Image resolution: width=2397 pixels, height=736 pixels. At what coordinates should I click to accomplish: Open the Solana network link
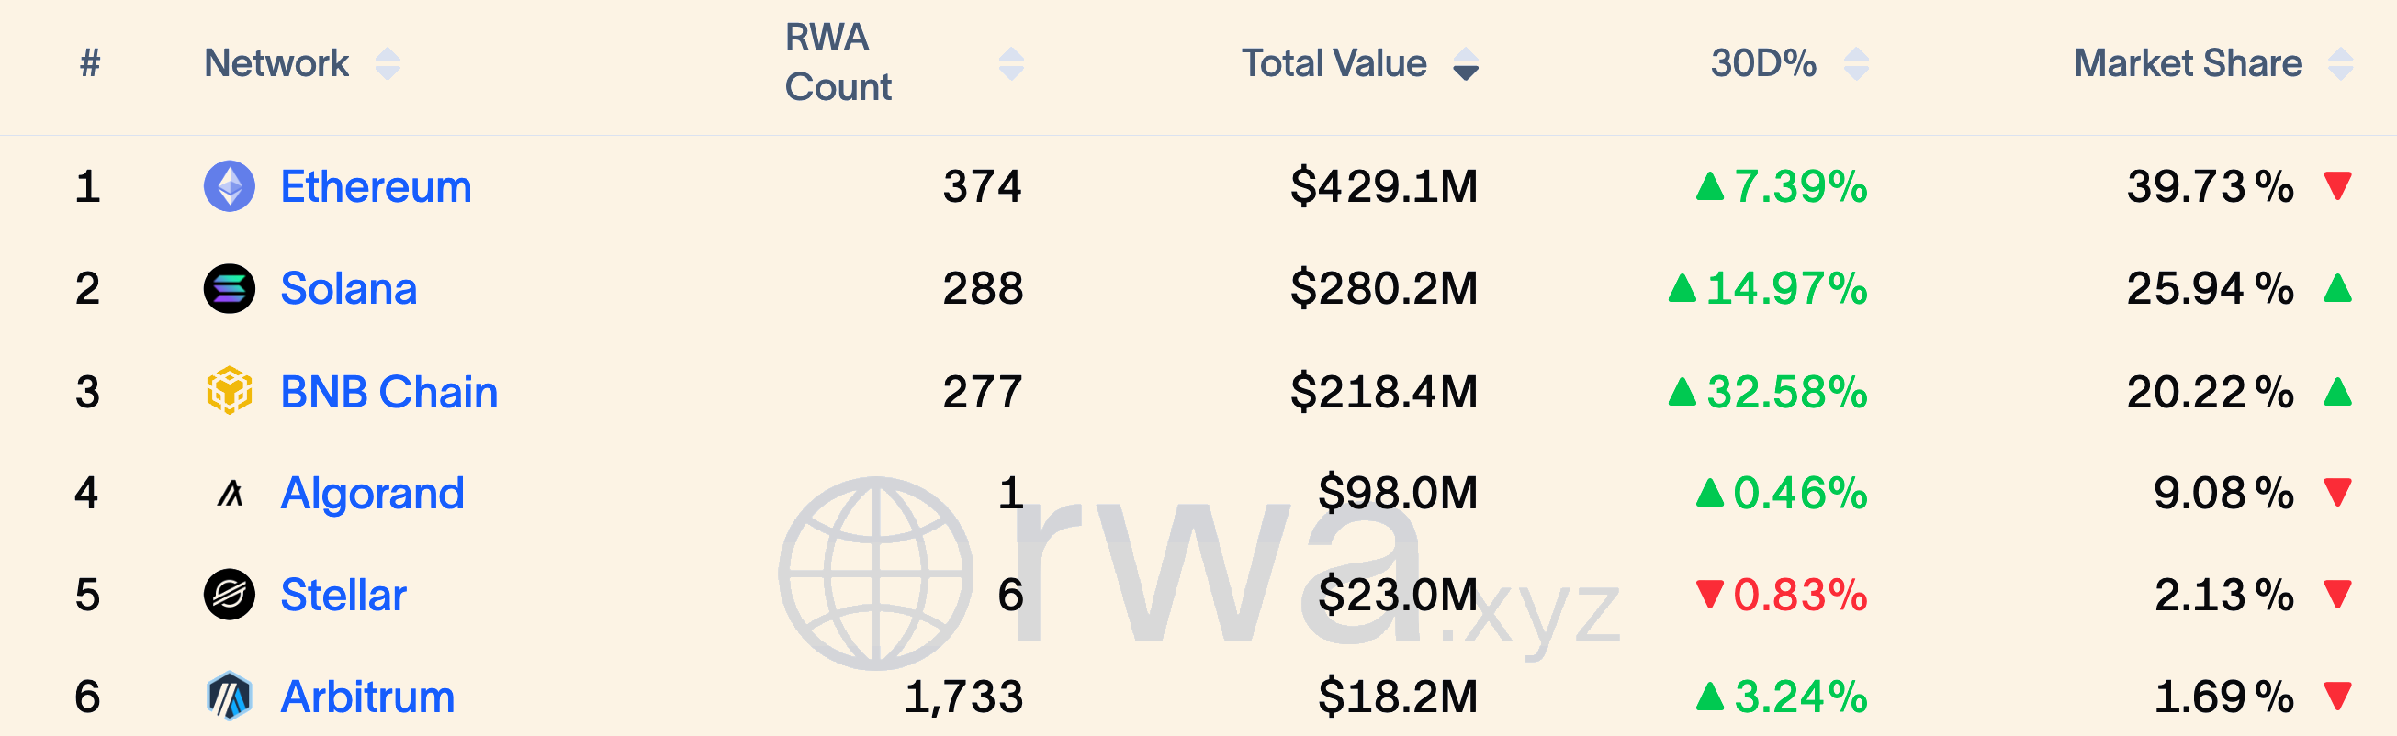[349, 288]
